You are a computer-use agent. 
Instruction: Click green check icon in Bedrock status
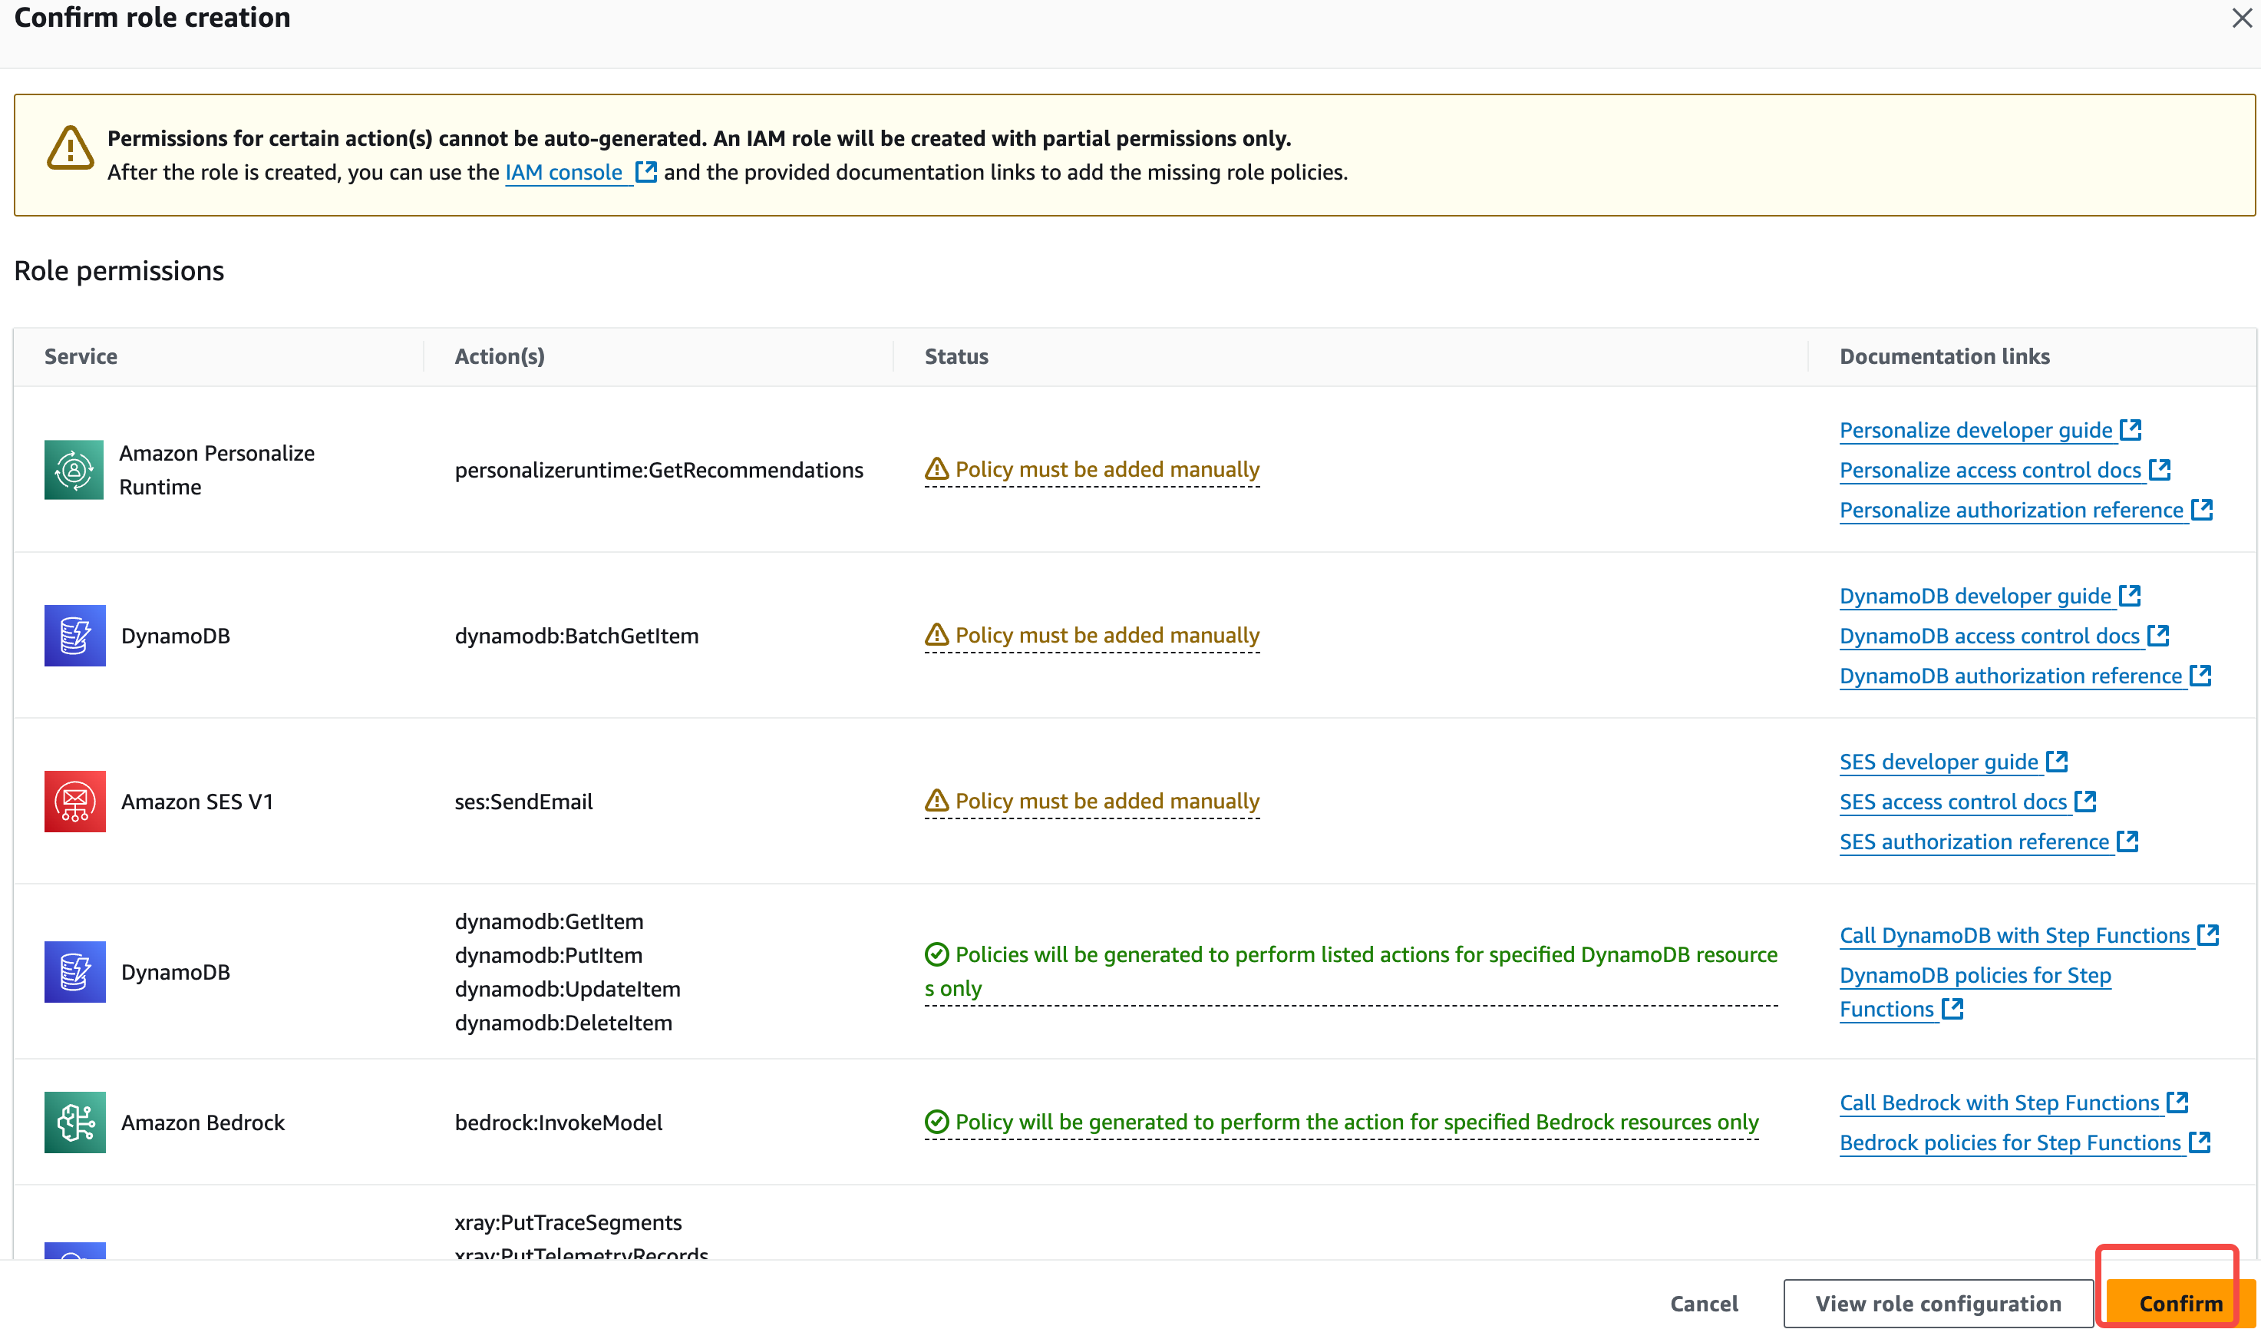click(x=937, y=1122)
